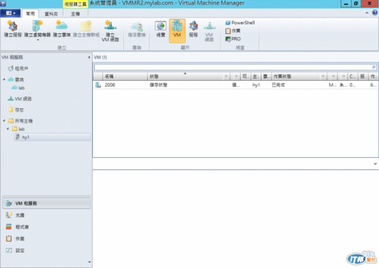Open the 作業 (Jobs) window in ribbon
The width and height of the screenshot is (379, 268).
pos(232,31)
